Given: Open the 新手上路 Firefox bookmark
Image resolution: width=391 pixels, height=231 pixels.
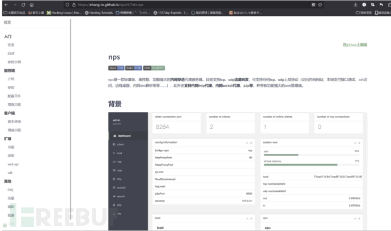Looking at the screenshot, I should pos(36,12).
